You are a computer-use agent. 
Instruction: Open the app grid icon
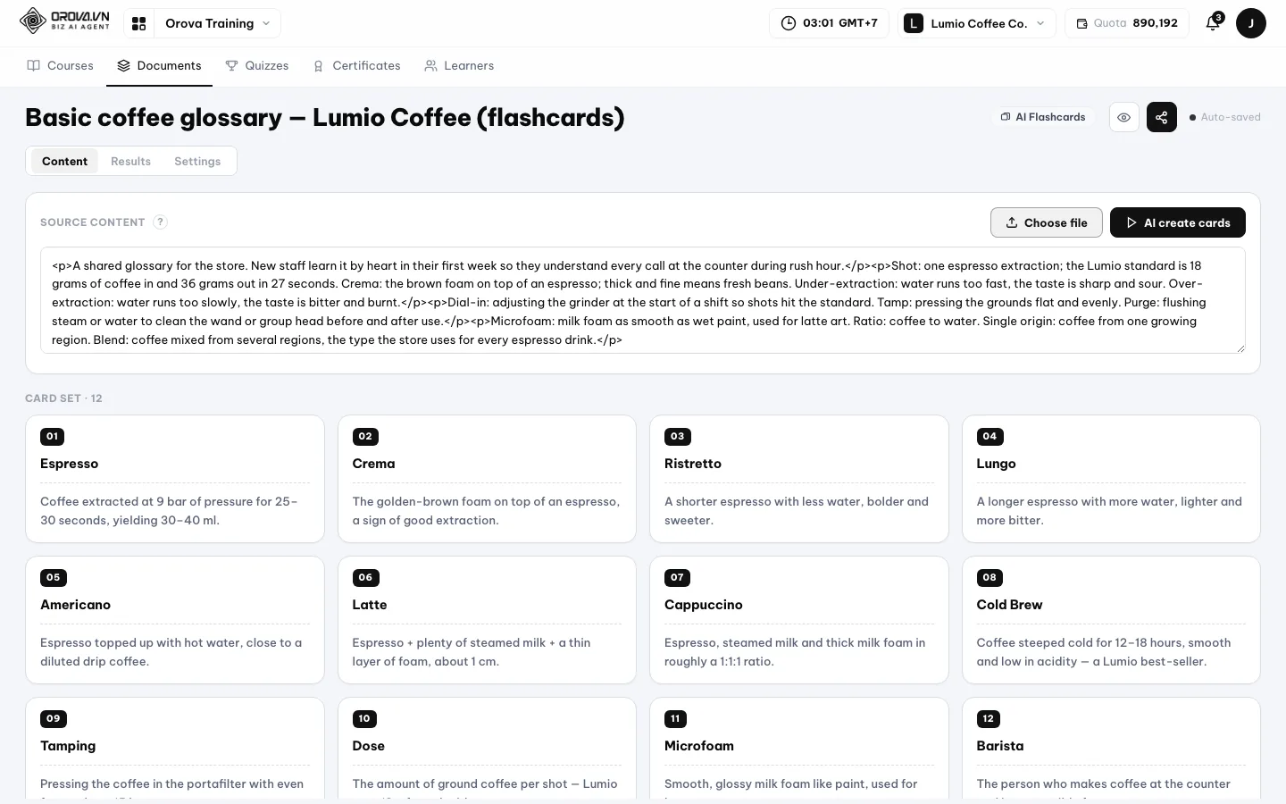click(138, 23)
